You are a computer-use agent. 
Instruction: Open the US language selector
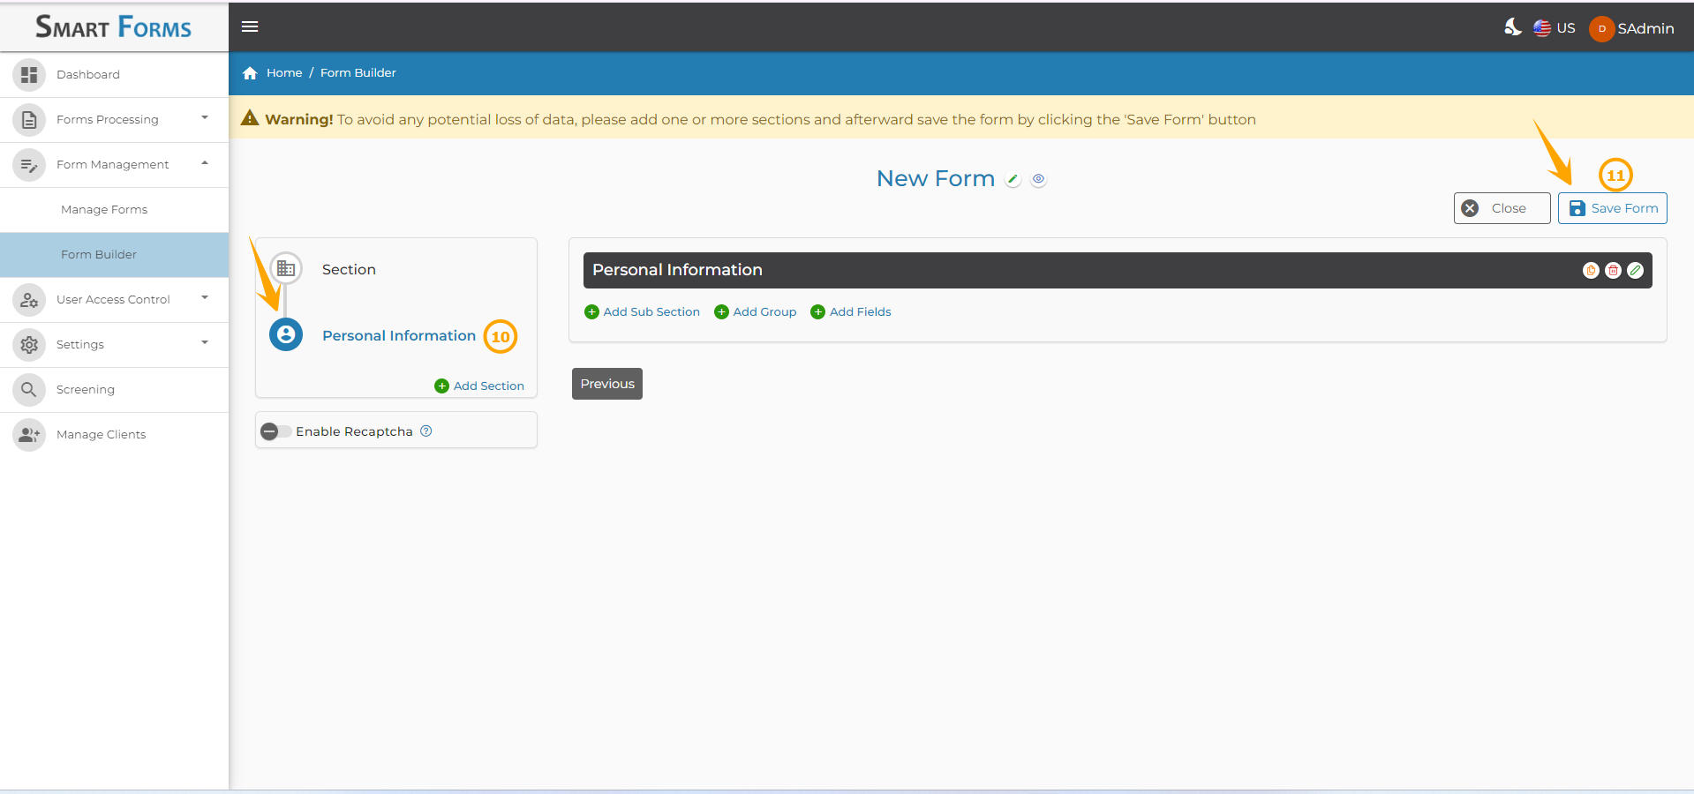pos(1555,28)
